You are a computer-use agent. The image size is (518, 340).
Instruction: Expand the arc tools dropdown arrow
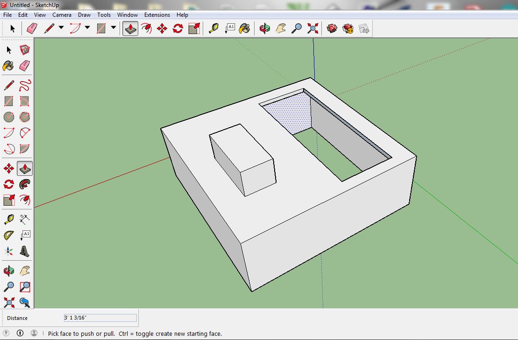[87, 28]
